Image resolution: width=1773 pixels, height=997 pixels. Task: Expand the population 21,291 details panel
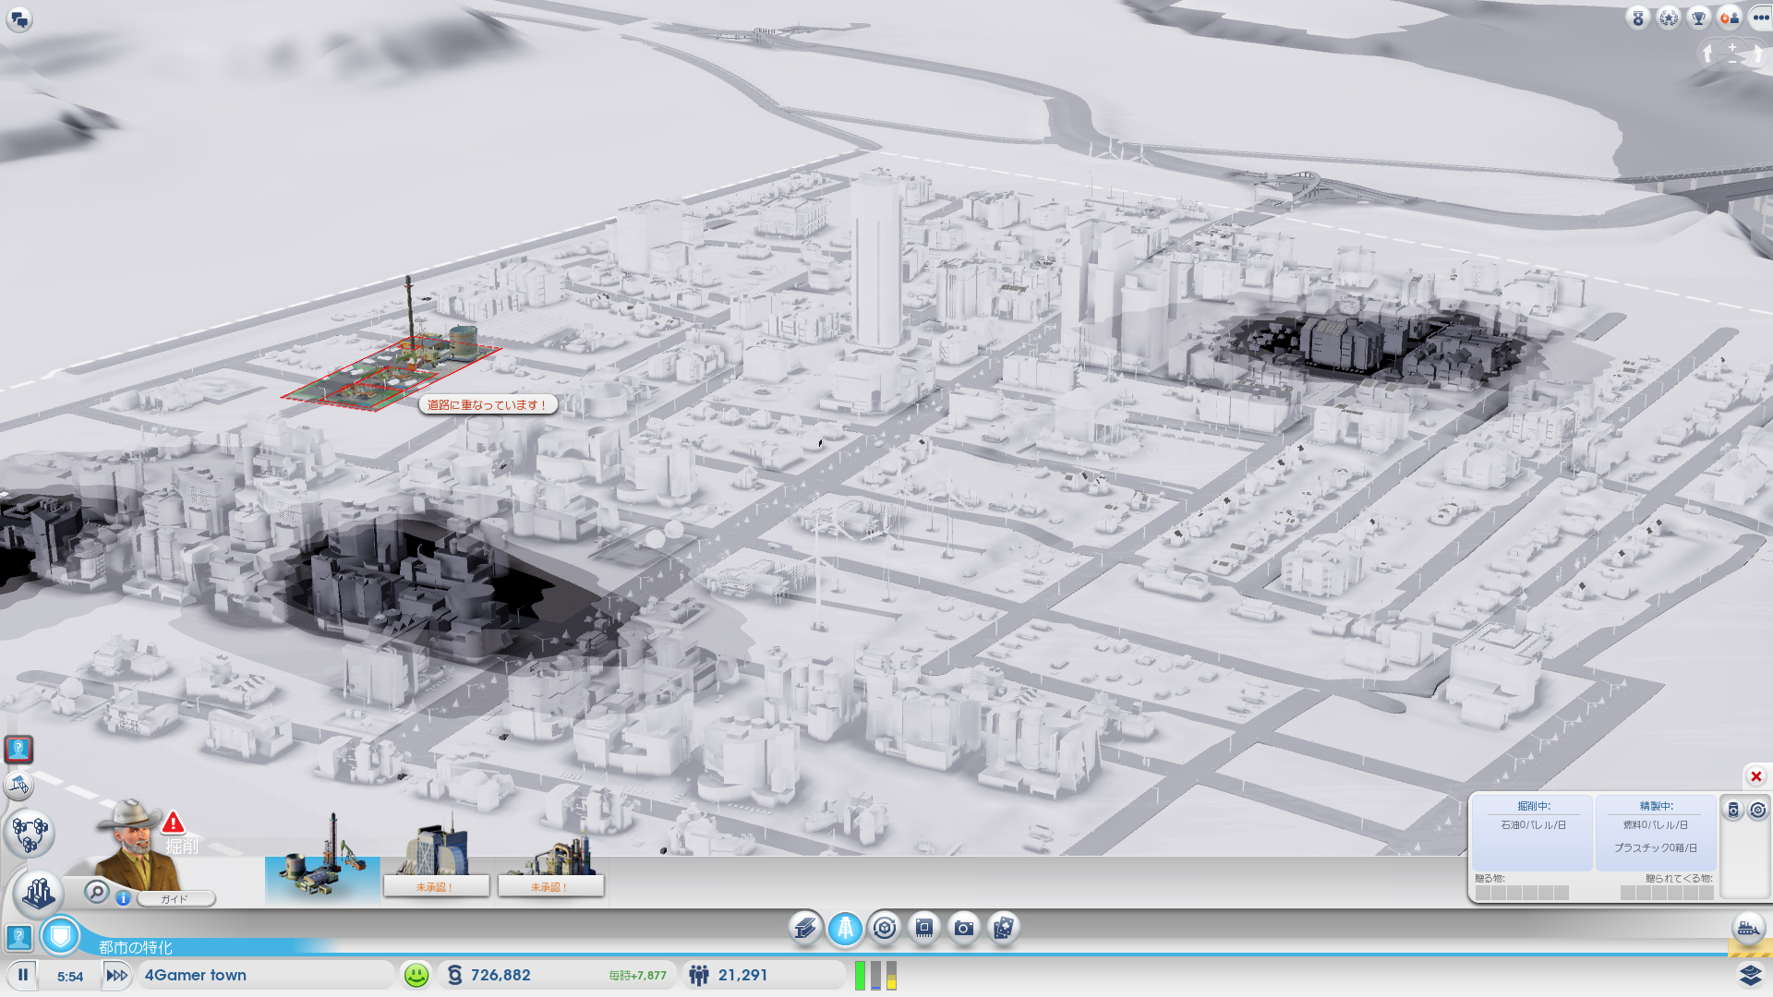click(x=742, y=975)
